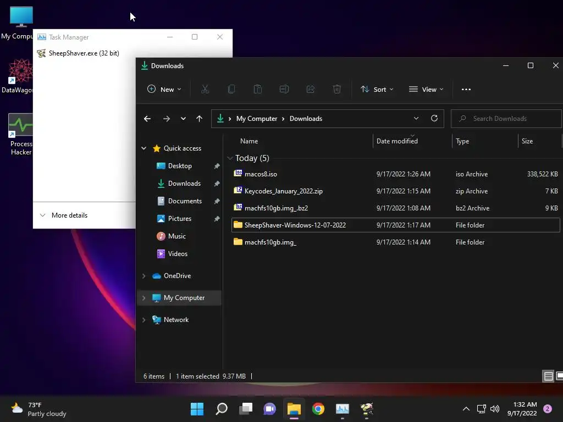Open My Computer desktop shortcut
The width and height of the screenshot is (563, 422).
click(x=17, y=23)
